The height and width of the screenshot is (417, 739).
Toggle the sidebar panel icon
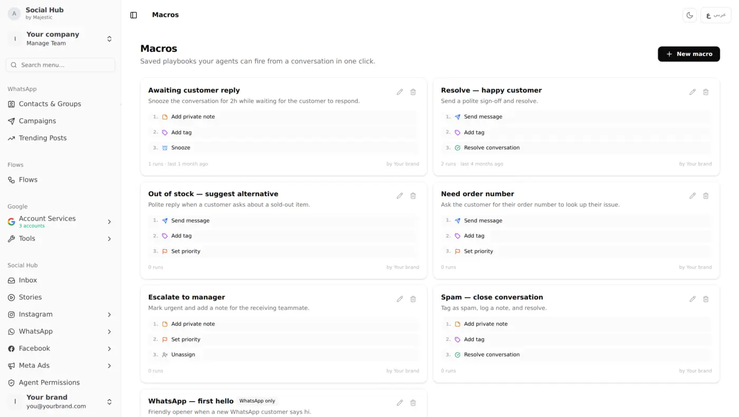134,15
